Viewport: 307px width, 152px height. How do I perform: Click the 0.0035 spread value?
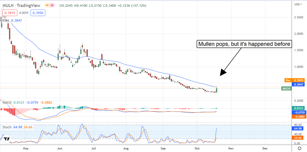23,13
